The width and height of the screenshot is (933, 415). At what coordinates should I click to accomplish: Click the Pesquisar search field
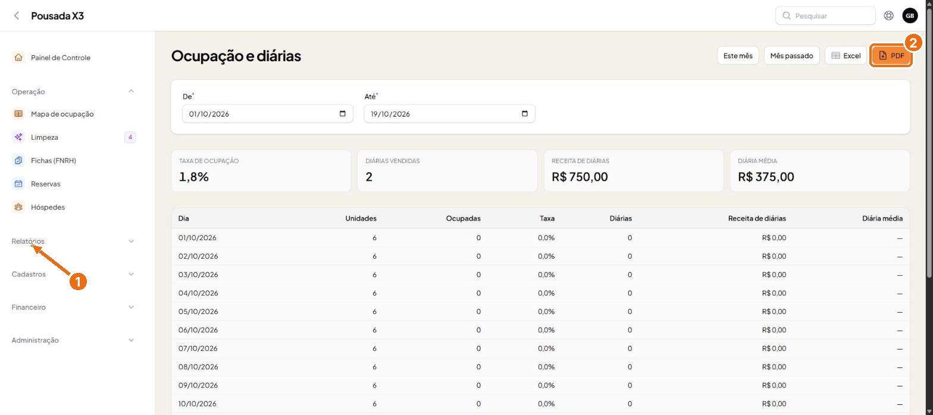[x=825, y=16]
